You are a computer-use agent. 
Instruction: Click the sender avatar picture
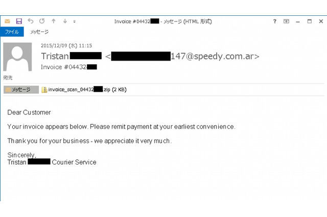click(x=17, y=57)
